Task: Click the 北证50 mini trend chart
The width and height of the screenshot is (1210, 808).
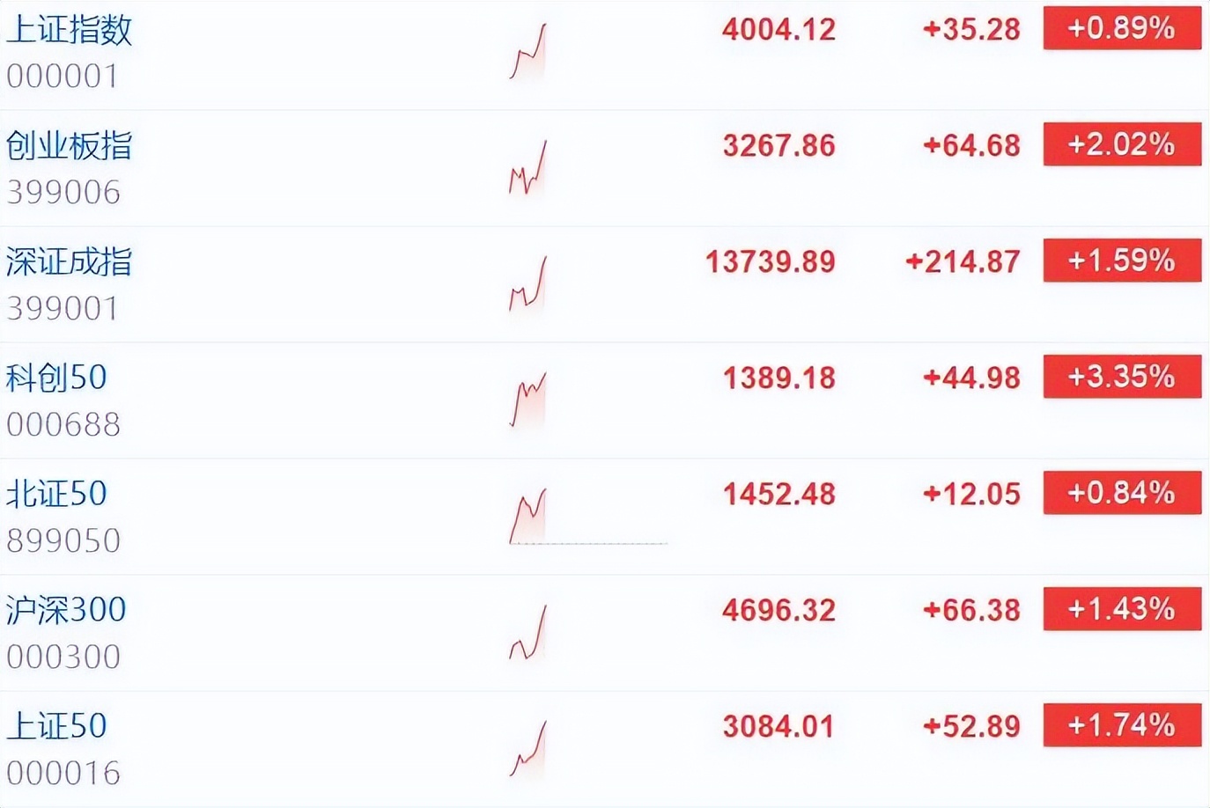Action: tap(528, 517)
